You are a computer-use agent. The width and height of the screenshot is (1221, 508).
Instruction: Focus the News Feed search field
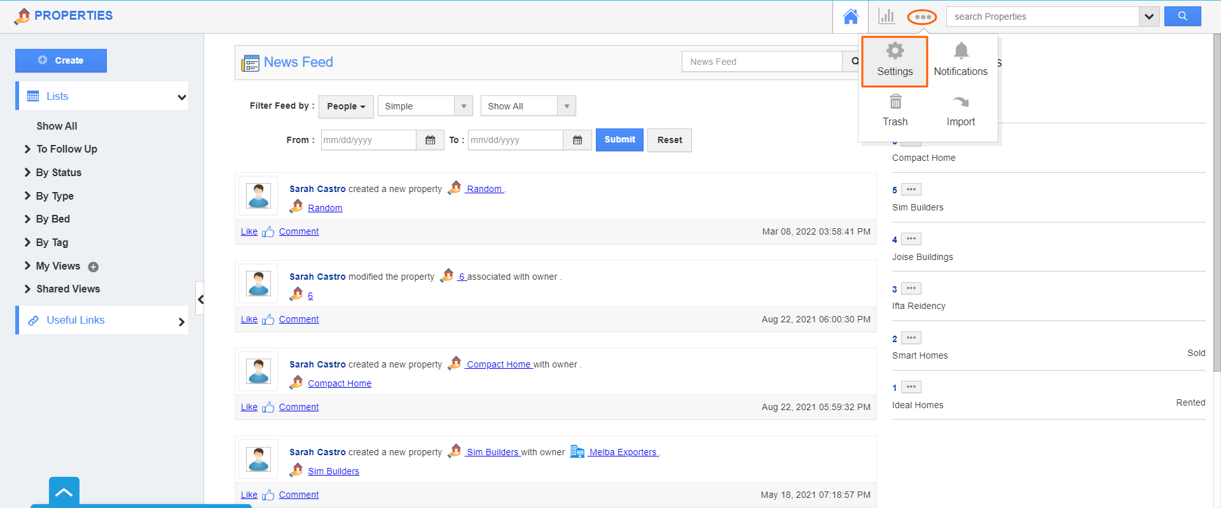pos(762,62)
